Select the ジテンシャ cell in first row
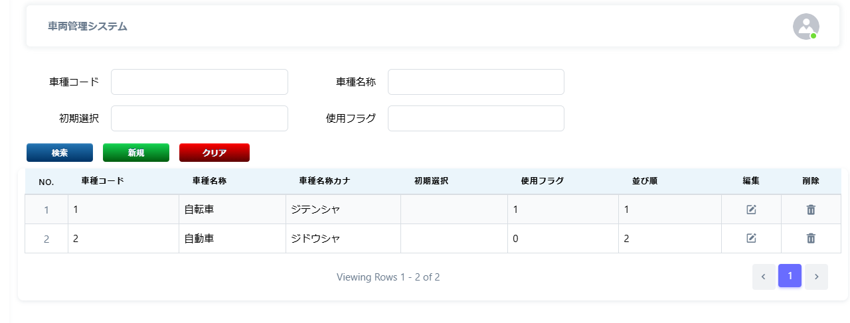Viewport: 850px width, 323px height. tap(343, 210)
